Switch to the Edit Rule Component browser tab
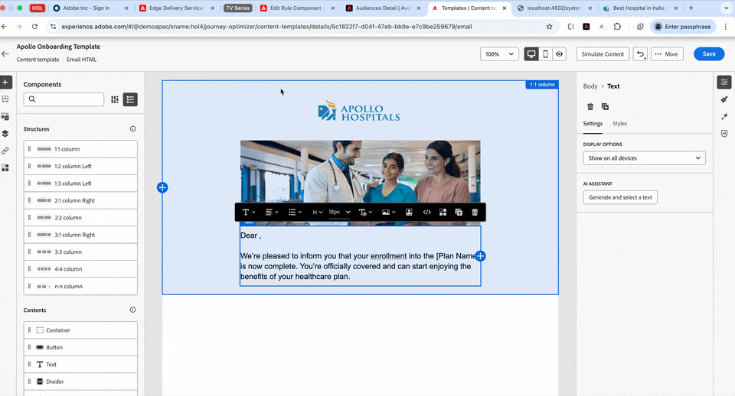Screen dimensions: 735x396 point(297,8)
